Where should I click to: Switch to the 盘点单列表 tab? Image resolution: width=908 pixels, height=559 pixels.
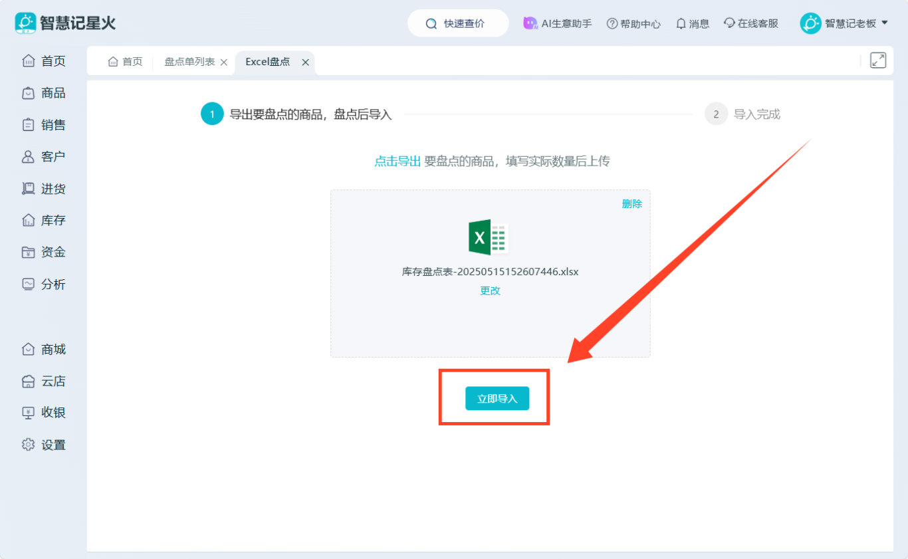189,62
